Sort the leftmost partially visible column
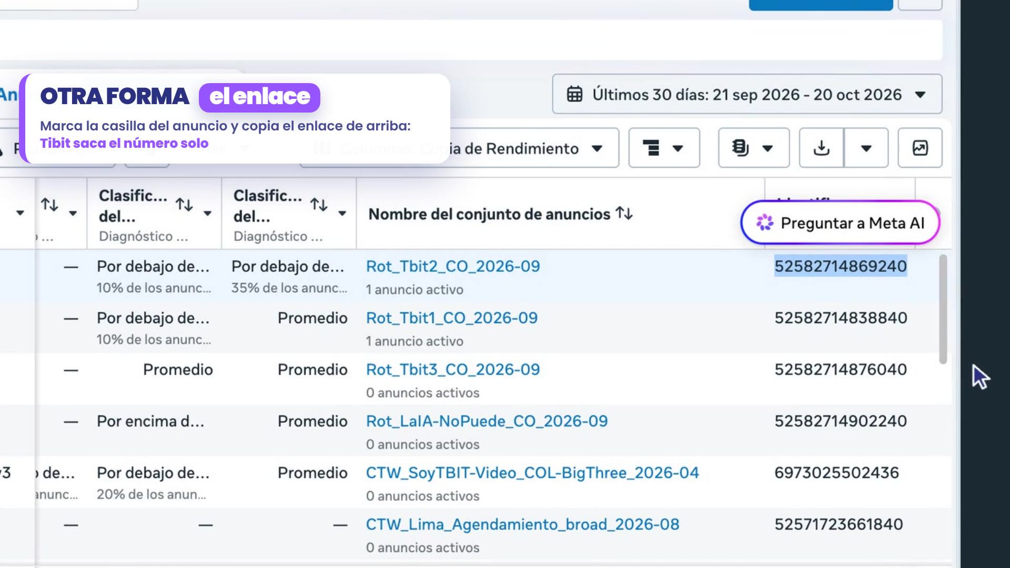 point(49,205)
